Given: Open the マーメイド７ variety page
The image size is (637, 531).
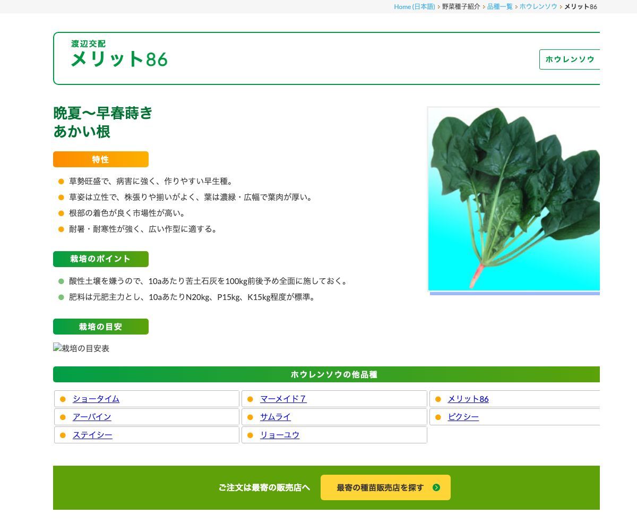Looking at the screenshot, I should [x=283, y=399].
